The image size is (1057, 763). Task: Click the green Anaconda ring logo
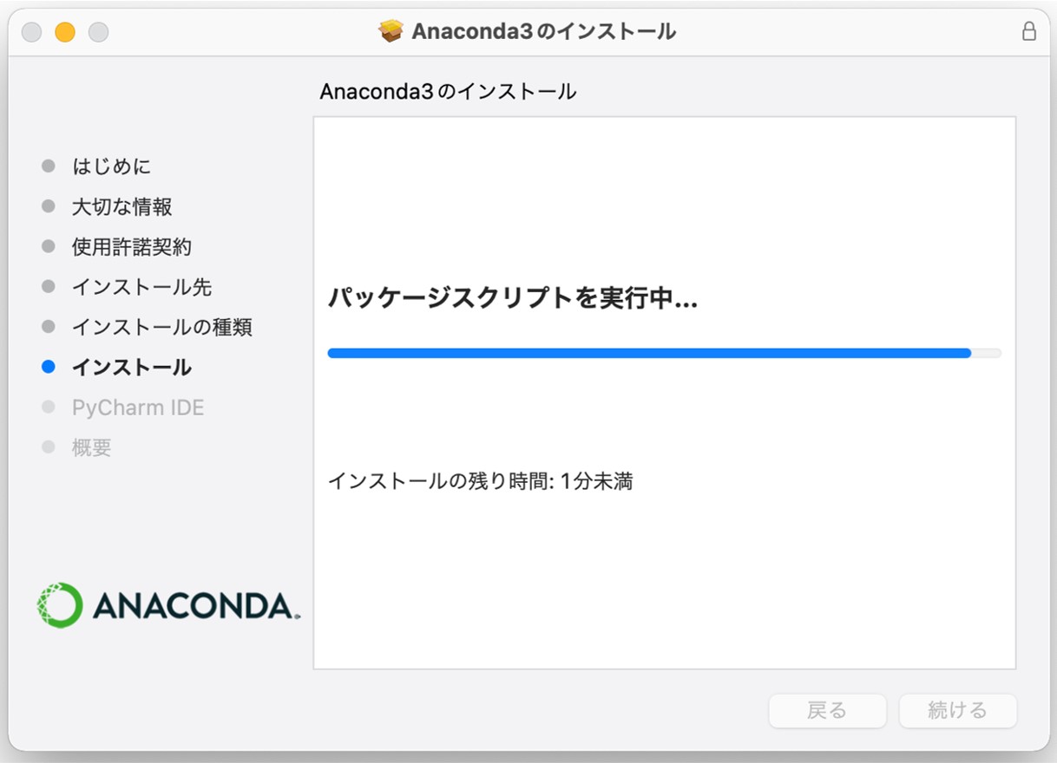point(60,605)
